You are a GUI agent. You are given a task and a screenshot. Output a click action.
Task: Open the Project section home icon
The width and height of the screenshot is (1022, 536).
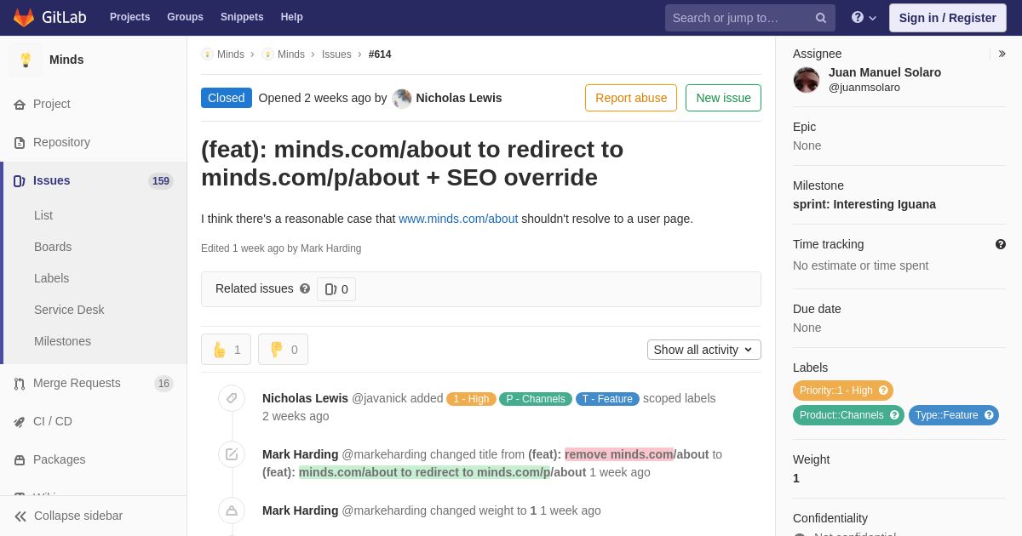(x=20, y=105)
